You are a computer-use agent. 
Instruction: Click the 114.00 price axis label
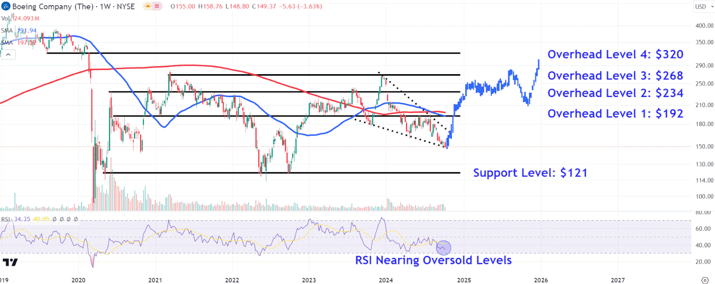(704, 180)
